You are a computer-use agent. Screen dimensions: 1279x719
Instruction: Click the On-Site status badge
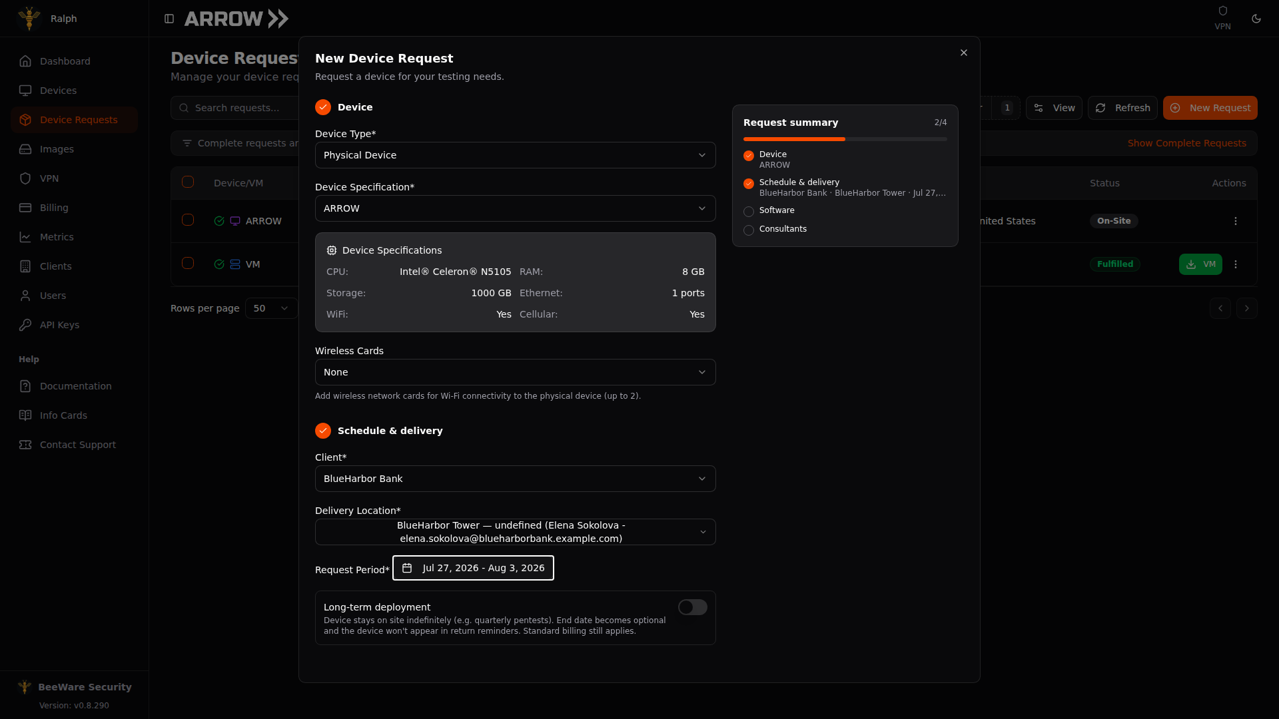pyautogui.click(x=1114, y=221)
